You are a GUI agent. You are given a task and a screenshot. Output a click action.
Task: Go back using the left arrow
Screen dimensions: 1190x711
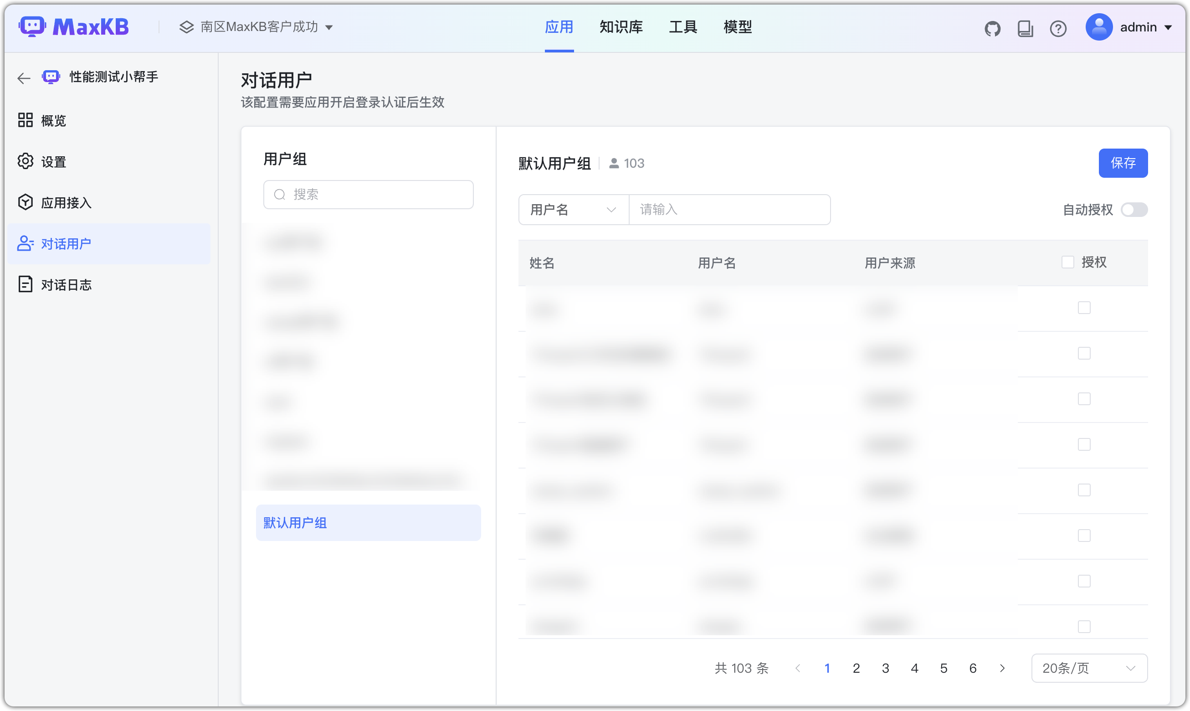click(x=24, y=77)
